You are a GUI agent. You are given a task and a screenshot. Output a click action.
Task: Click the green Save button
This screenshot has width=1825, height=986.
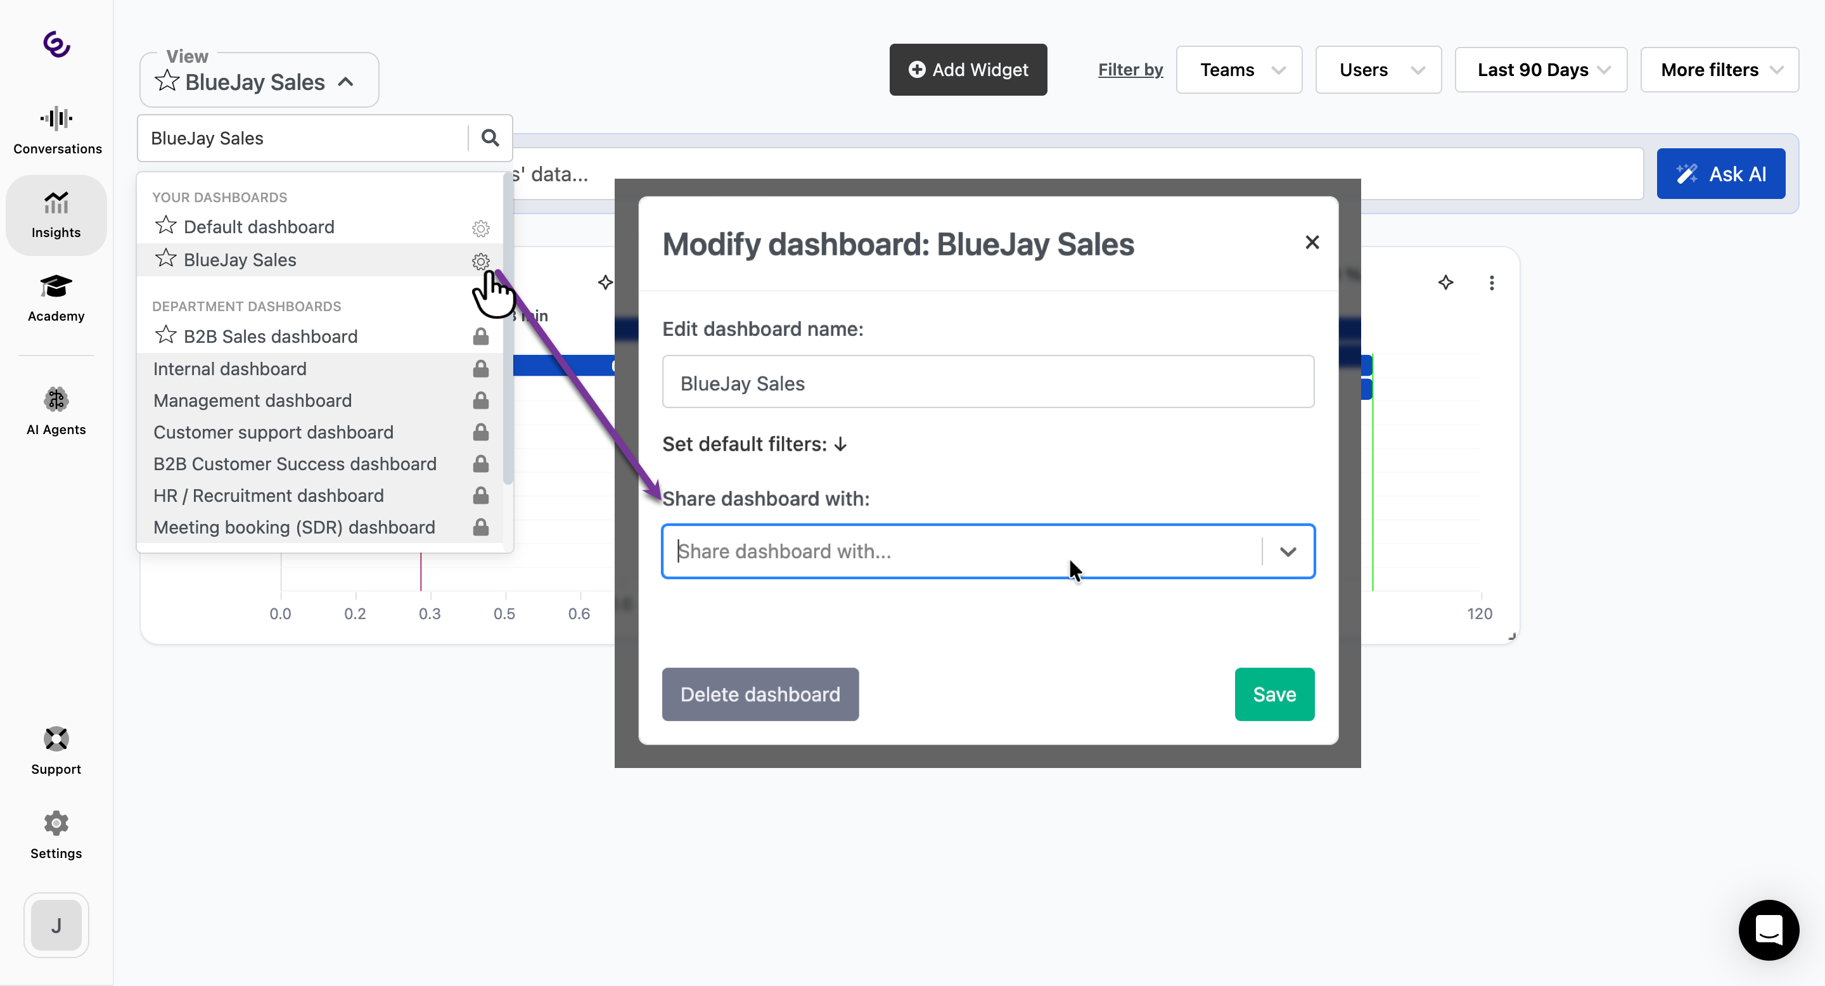tap(1273, 694)
